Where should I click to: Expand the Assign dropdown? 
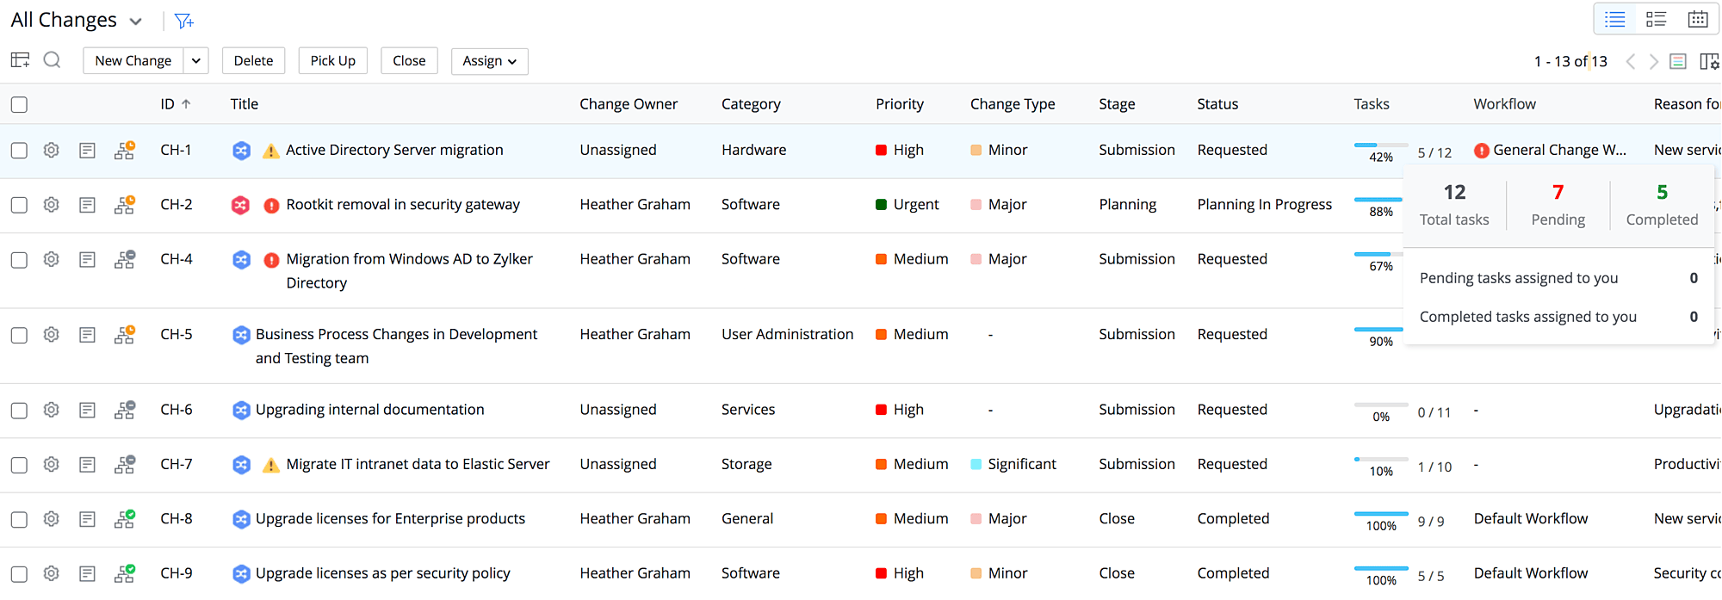click(489, 60)
